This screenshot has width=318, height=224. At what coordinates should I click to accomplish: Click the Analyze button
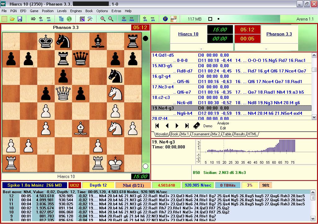(x=223, y=123)
